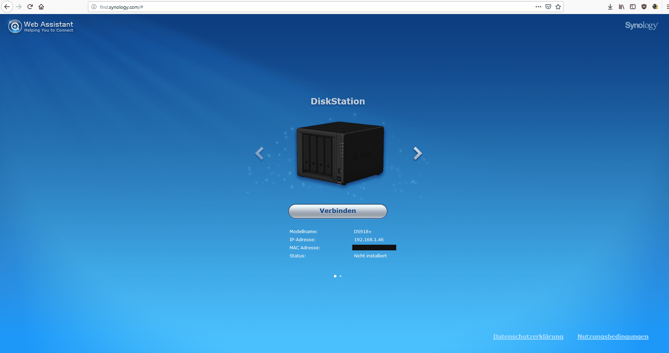669x353 pixels.
Task: Open the Datenschutzerklärung link
Action: [x=528, y=336]
